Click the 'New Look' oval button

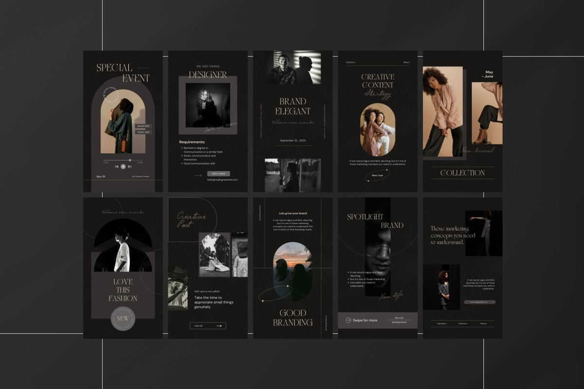point(378,176)
